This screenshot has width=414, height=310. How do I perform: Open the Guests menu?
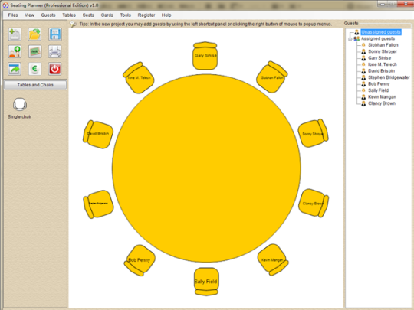[48, 15]
